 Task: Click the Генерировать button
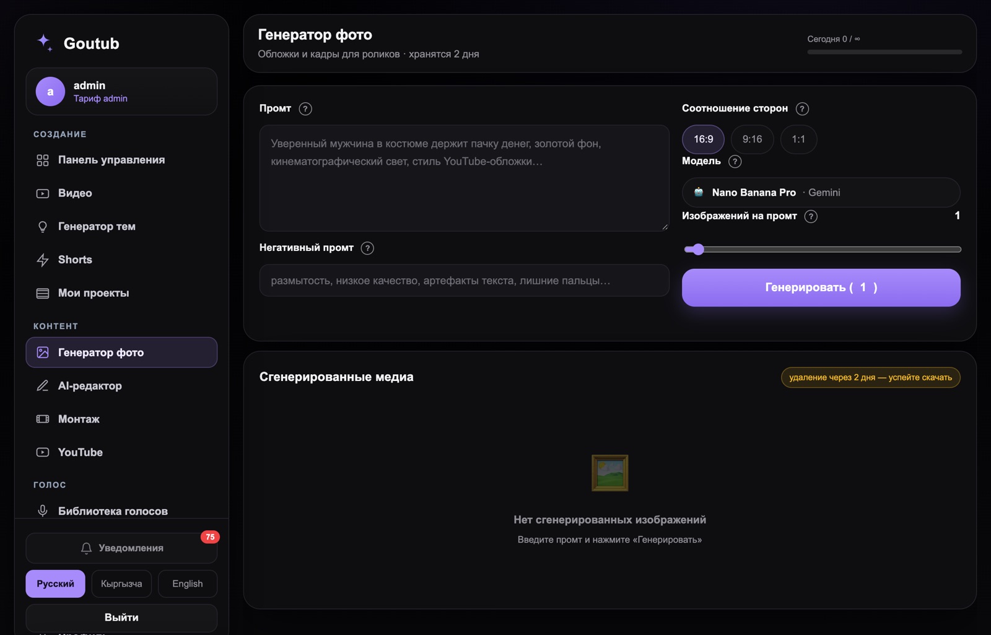tap(821, 287)
